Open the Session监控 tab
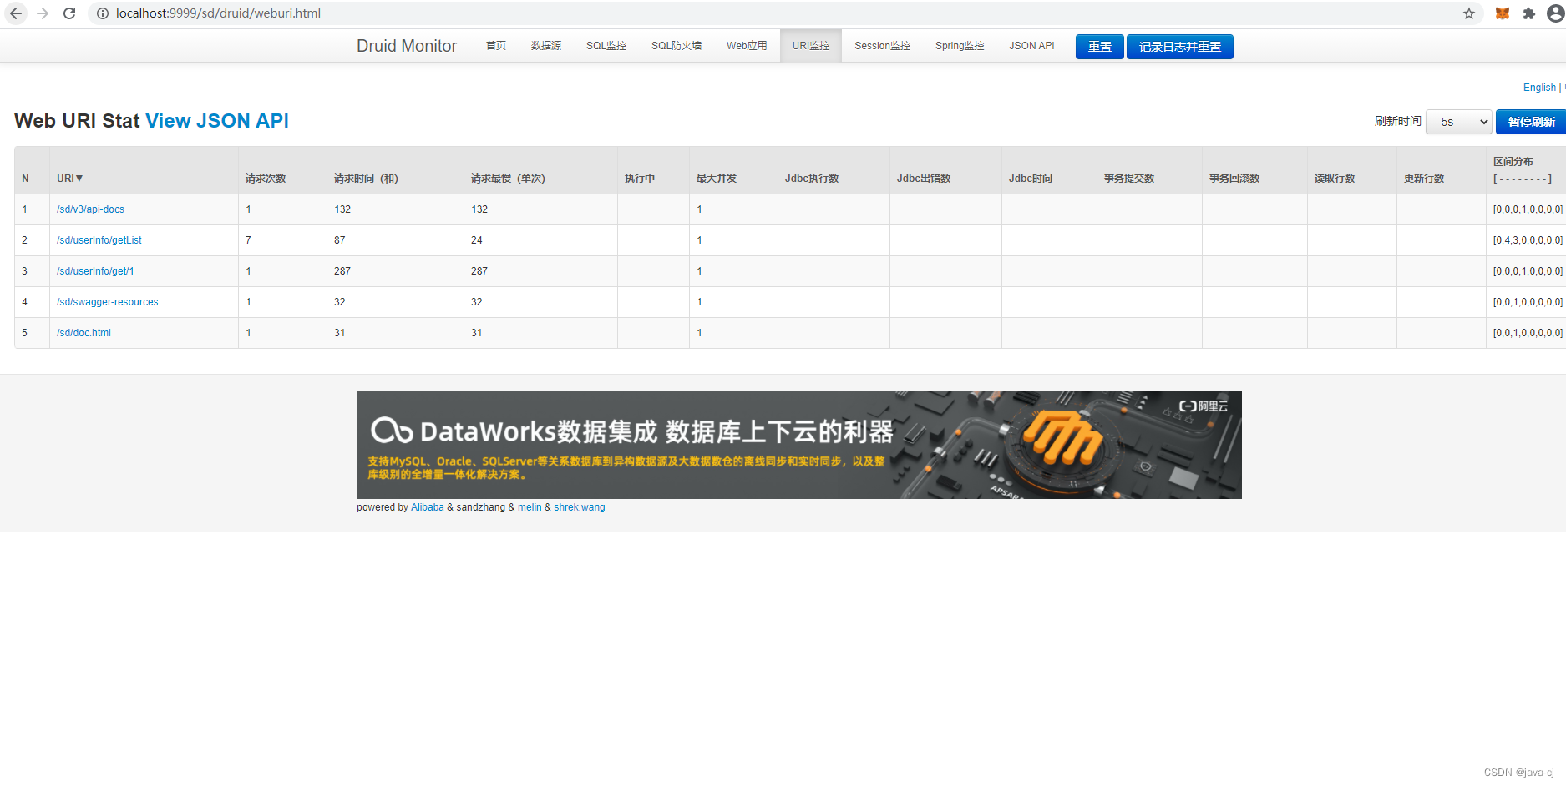1566x786 pixels. [882, 46]
